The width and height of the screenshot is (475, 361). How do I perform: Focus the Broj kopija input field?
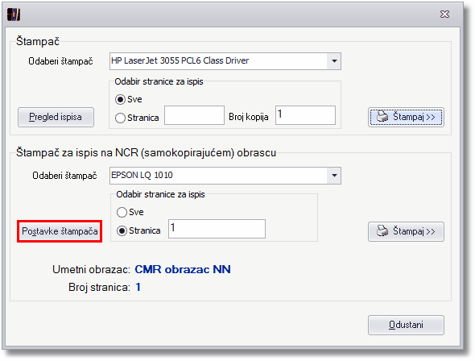305,115
